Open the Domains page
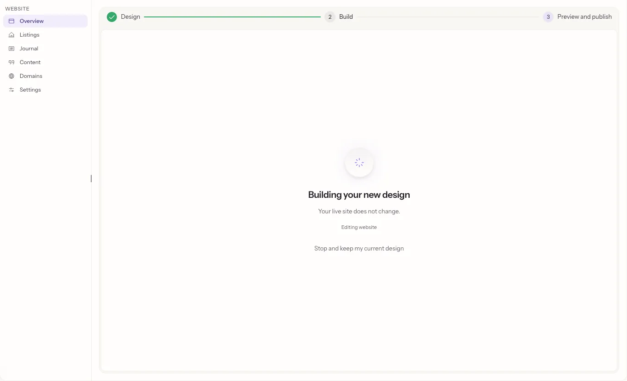This screenshot has height=381, width=627. 45,76
